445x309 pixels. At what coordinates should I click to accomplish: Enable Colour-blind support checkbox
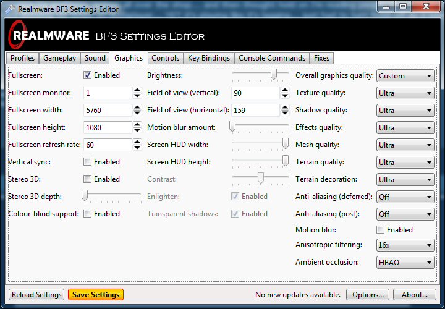(87, 214)
